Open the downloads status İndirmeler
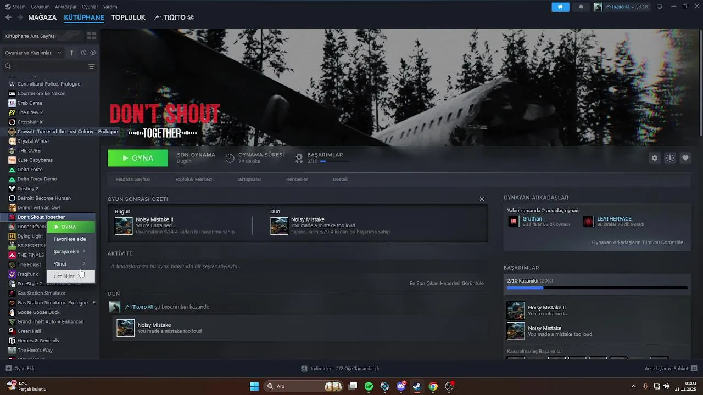This screenshot has width=703, height=395. click(341, 369)
